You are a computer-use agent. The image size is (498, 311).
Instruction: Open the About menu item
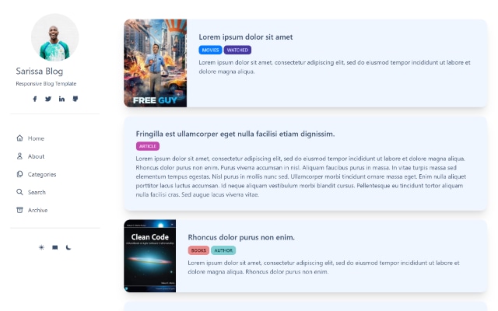click(36, 156)
